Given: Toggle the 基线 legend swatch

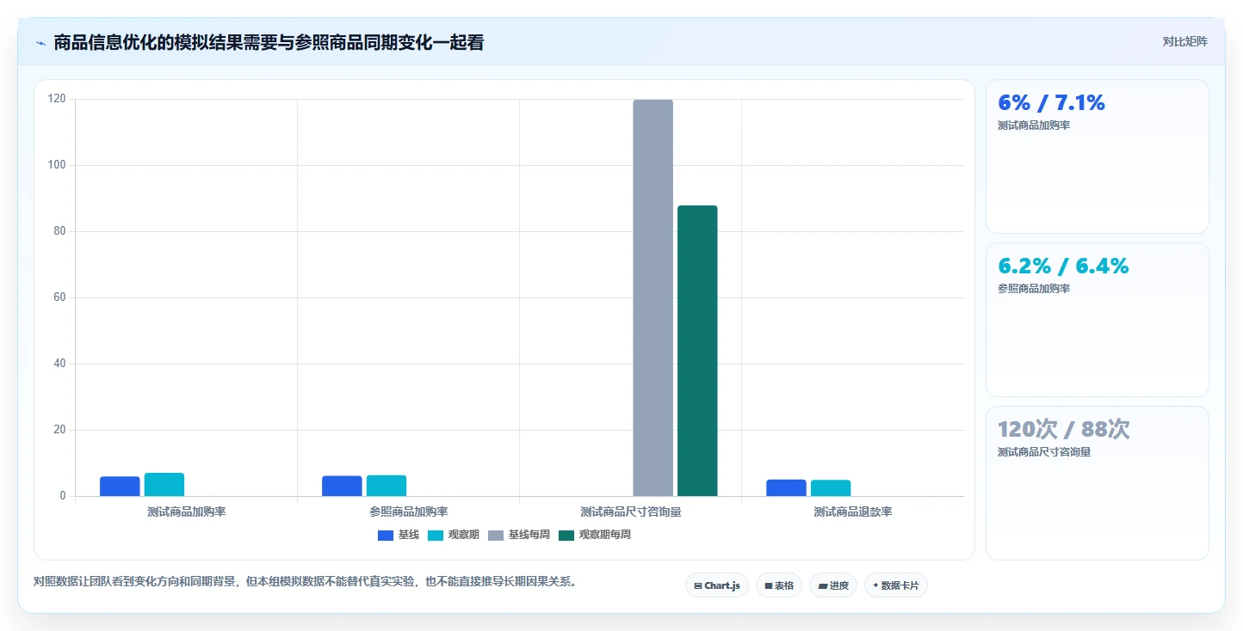Looking at the screenshot, I should (386, 536).
